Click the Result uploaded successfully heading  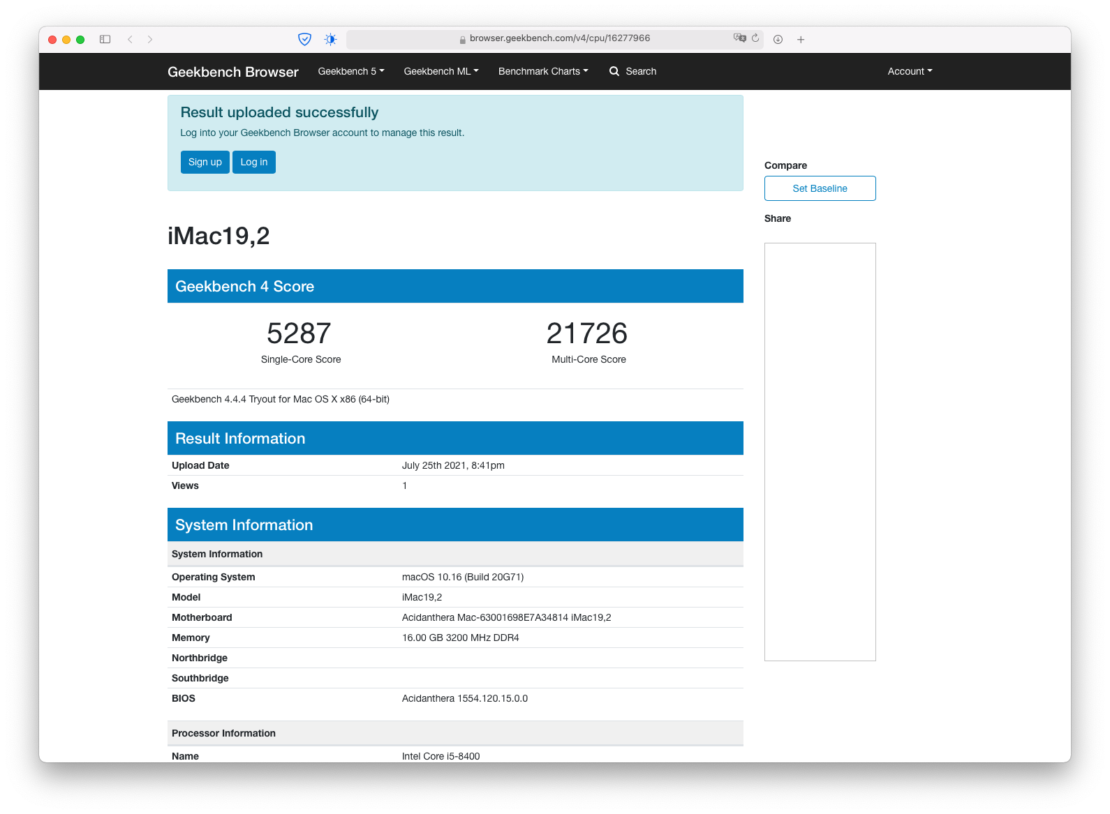pyautogui.click(x=279, y=112)
